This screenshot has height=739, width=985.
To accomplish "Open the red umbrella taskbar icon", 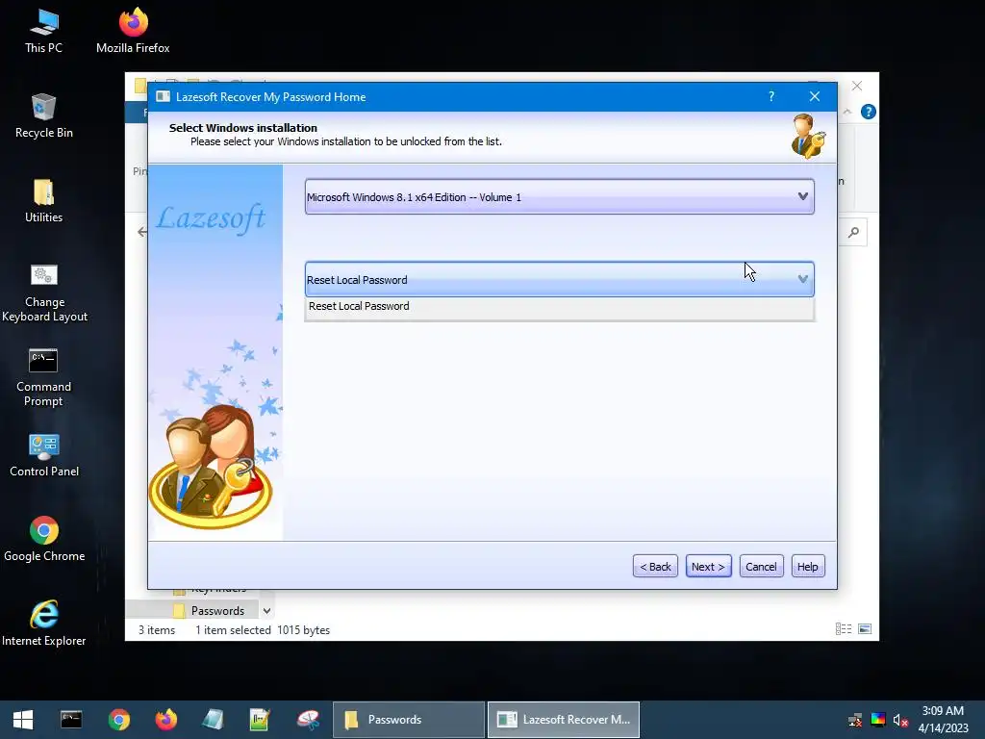I will point(308,720).
